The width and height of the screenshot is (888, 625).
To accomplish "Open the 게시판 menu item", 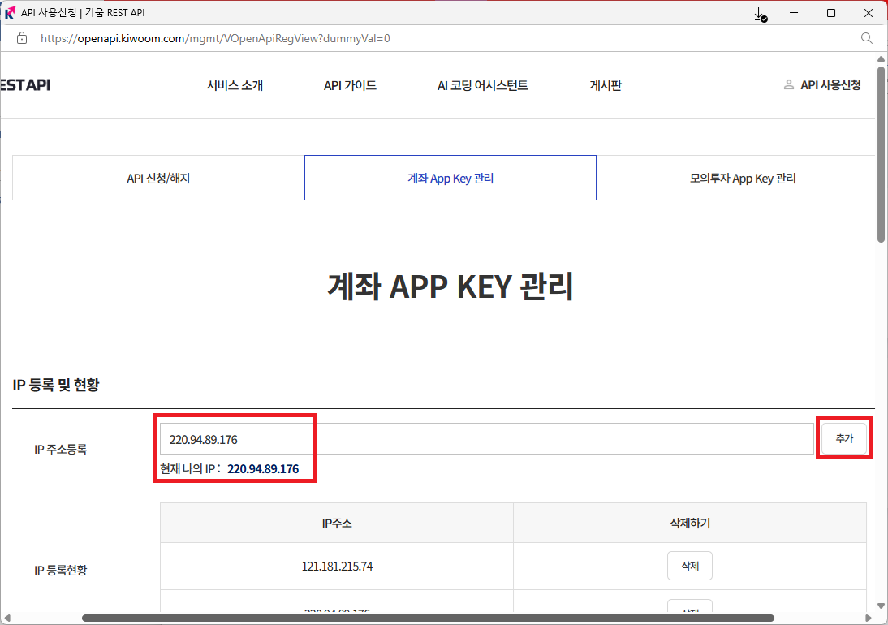I will 606,85.
